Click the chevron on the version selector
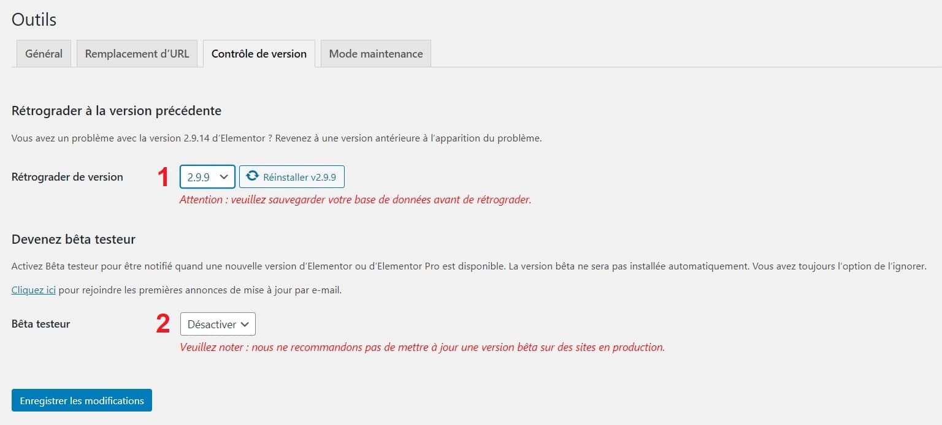 [x=224, y=177]
